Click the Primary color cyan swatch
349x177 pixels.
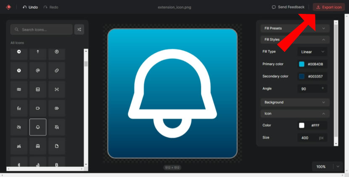pos(301,65)
